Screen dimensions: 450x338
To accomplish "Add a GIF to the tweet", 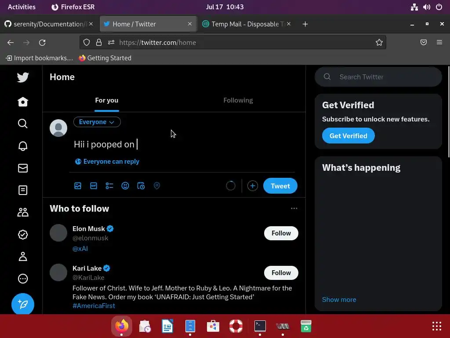I will click(x=94, y=186).
